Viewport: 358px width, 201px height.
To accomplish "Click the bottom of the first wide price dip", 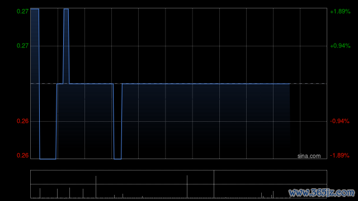I will [48, 159].
